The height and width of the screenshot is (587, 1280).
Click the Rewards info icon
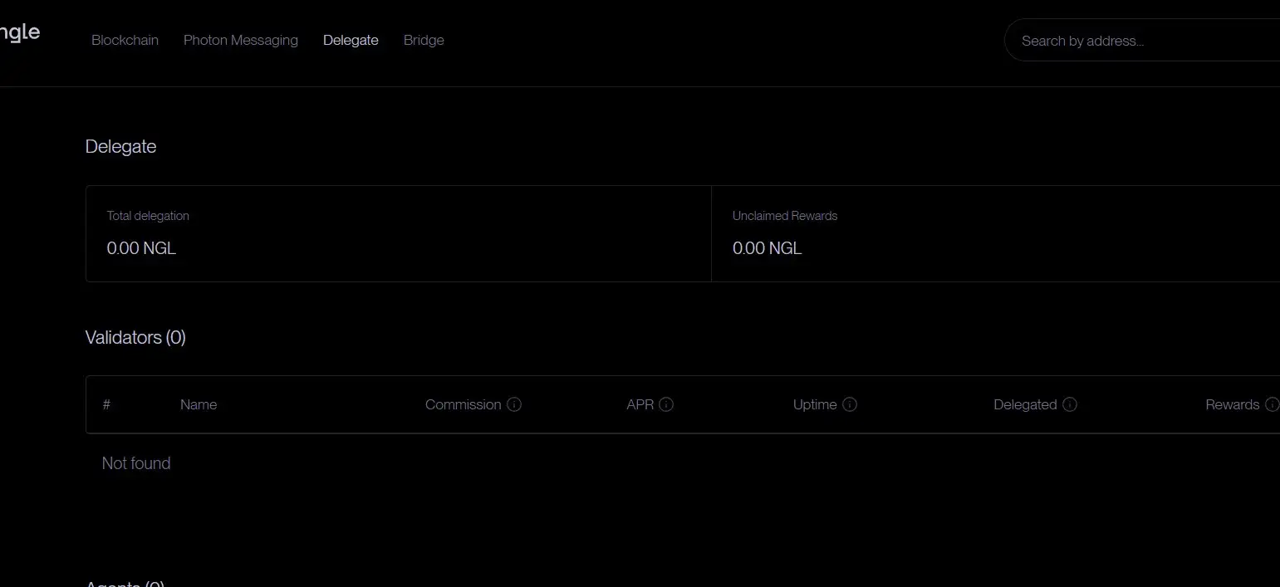(x=1271, y=404)
